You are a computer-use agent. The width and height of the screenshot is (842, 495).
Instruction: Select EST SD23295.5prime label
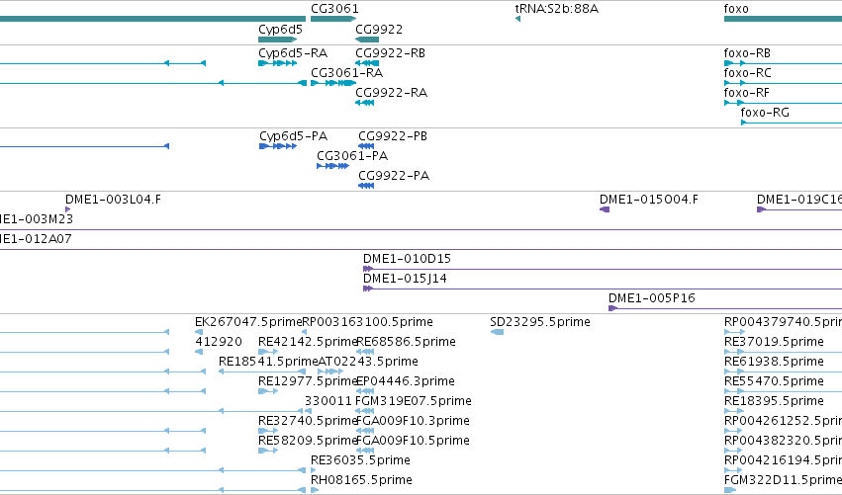(540, 322)
